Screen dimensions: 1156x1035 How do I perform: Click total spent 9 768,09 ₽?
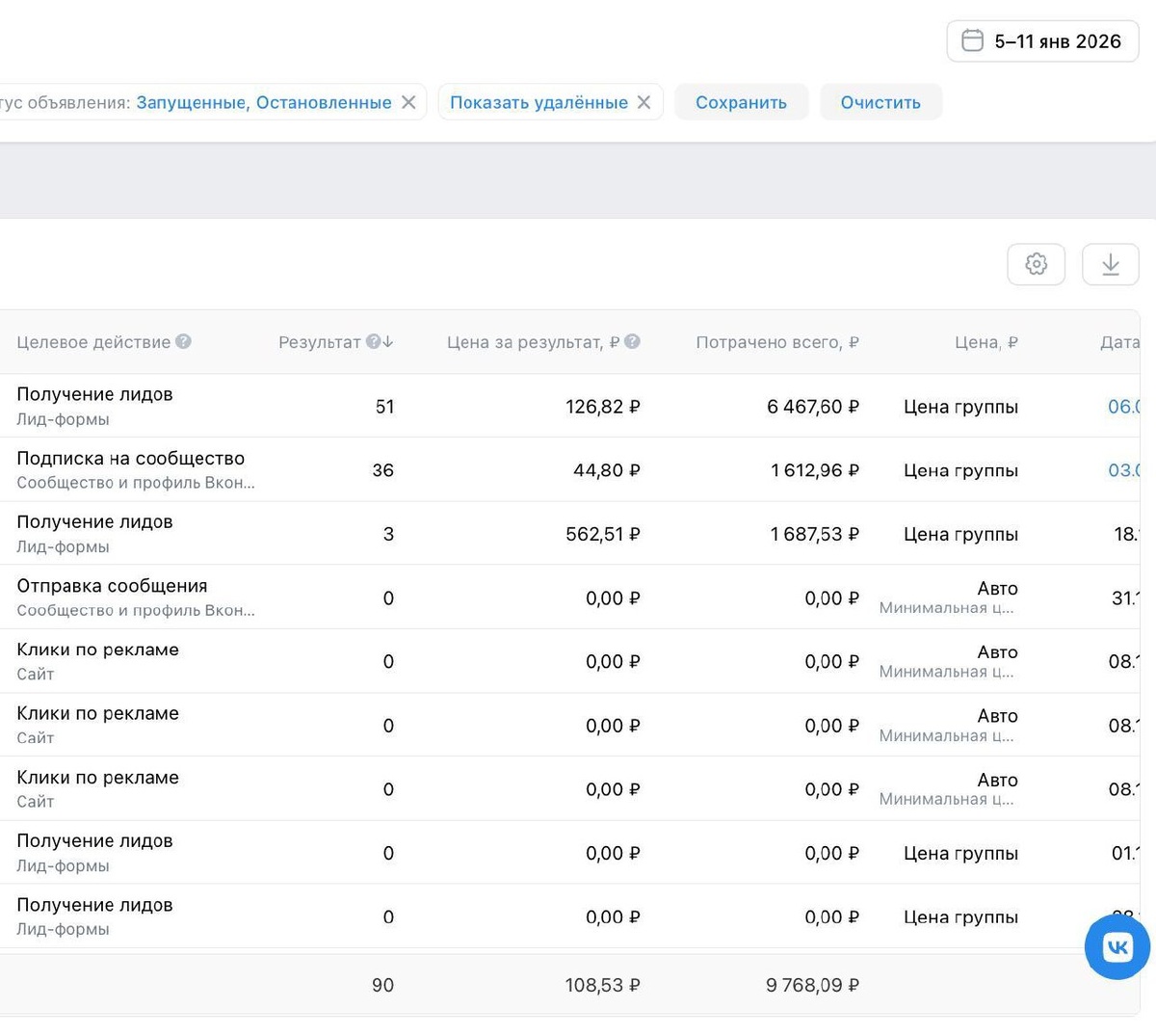tap(812, 985)
